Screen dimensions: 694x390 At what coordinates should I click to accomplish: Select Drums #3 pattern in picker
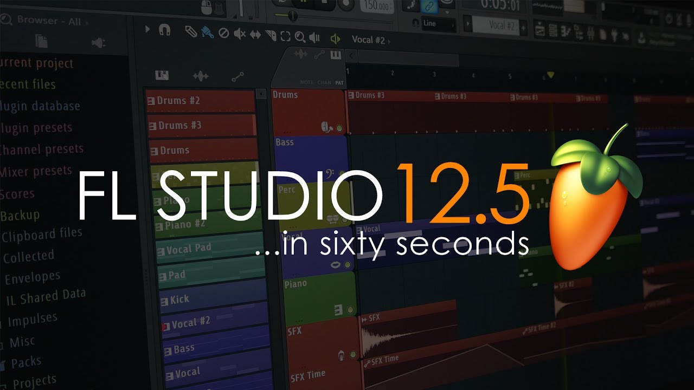pos(202,125)
